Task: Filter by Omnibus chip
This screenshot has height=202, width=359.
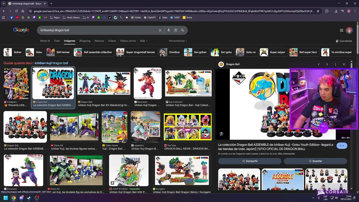Action: coord(170,52)
